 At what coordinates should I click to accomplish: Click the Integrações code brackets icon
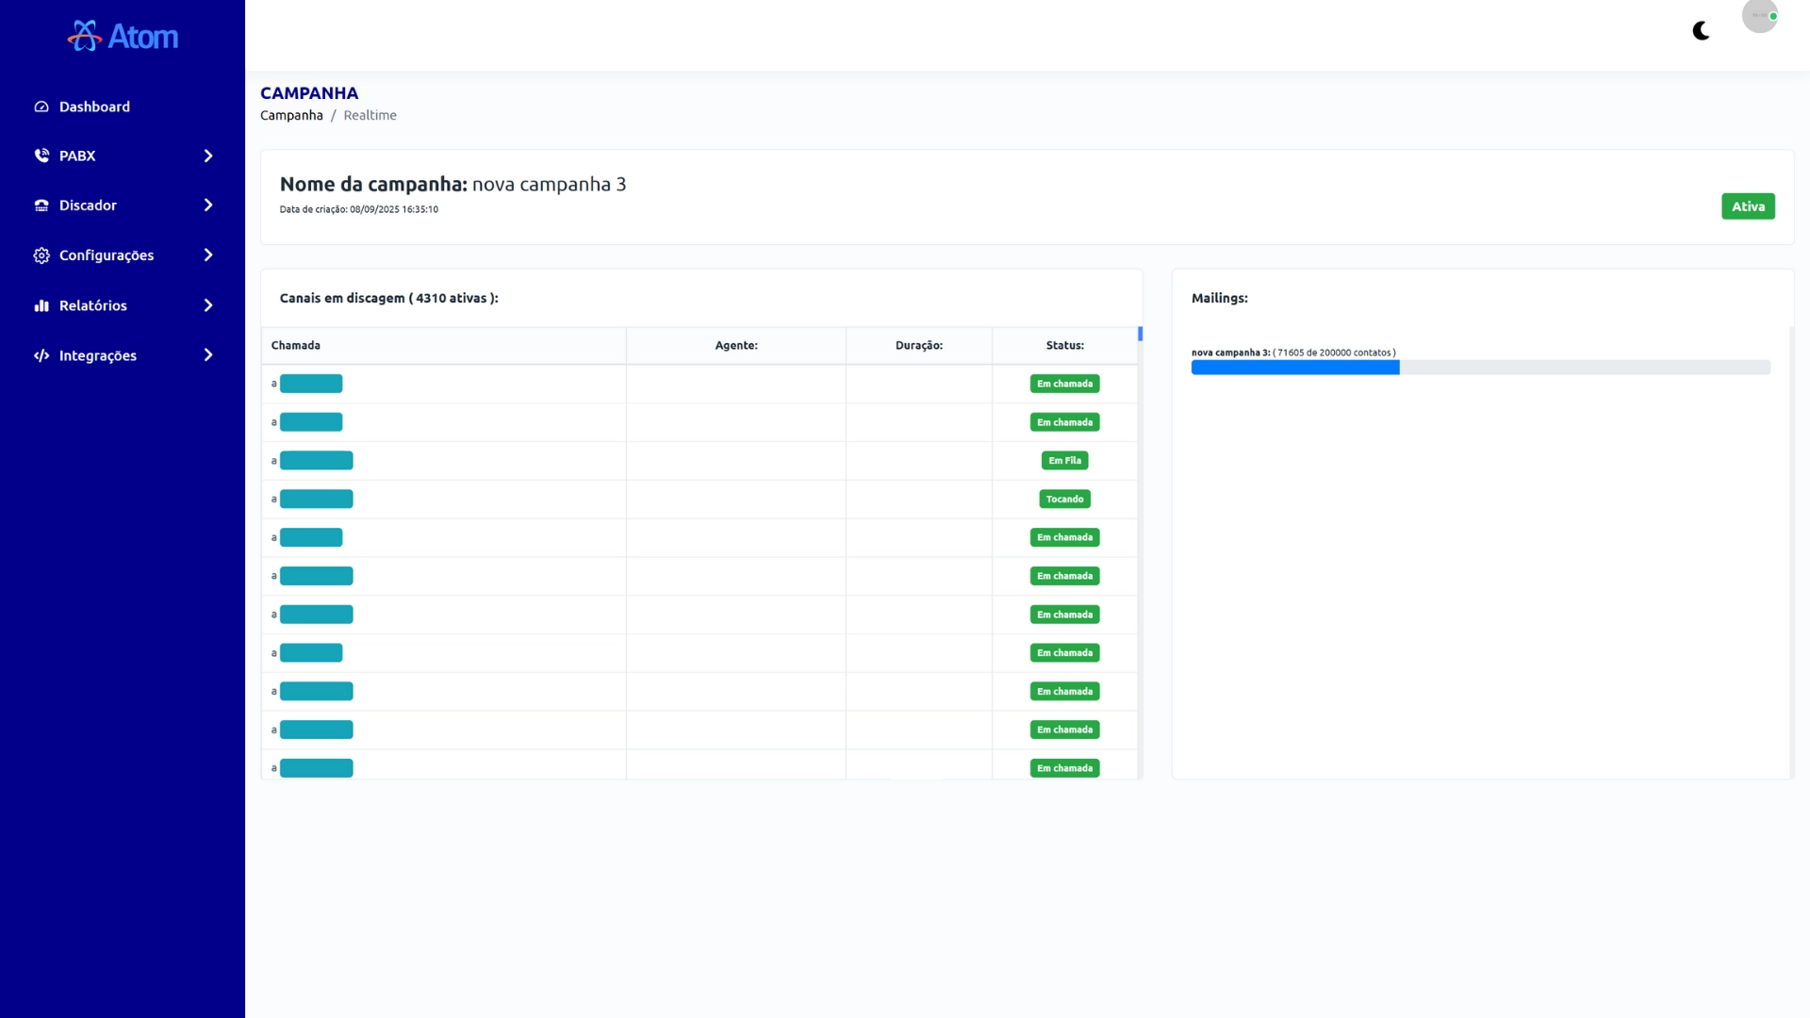pyautogui.click(x=41, y=355)
